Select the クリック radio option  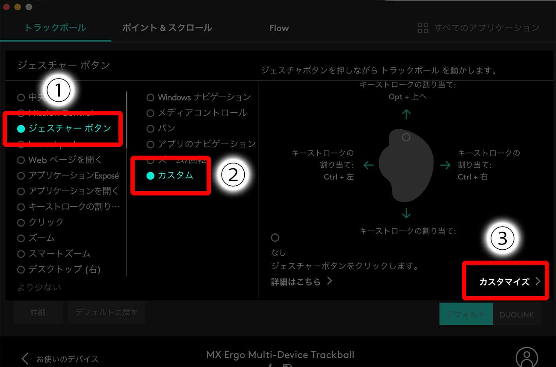coord(41,222)
